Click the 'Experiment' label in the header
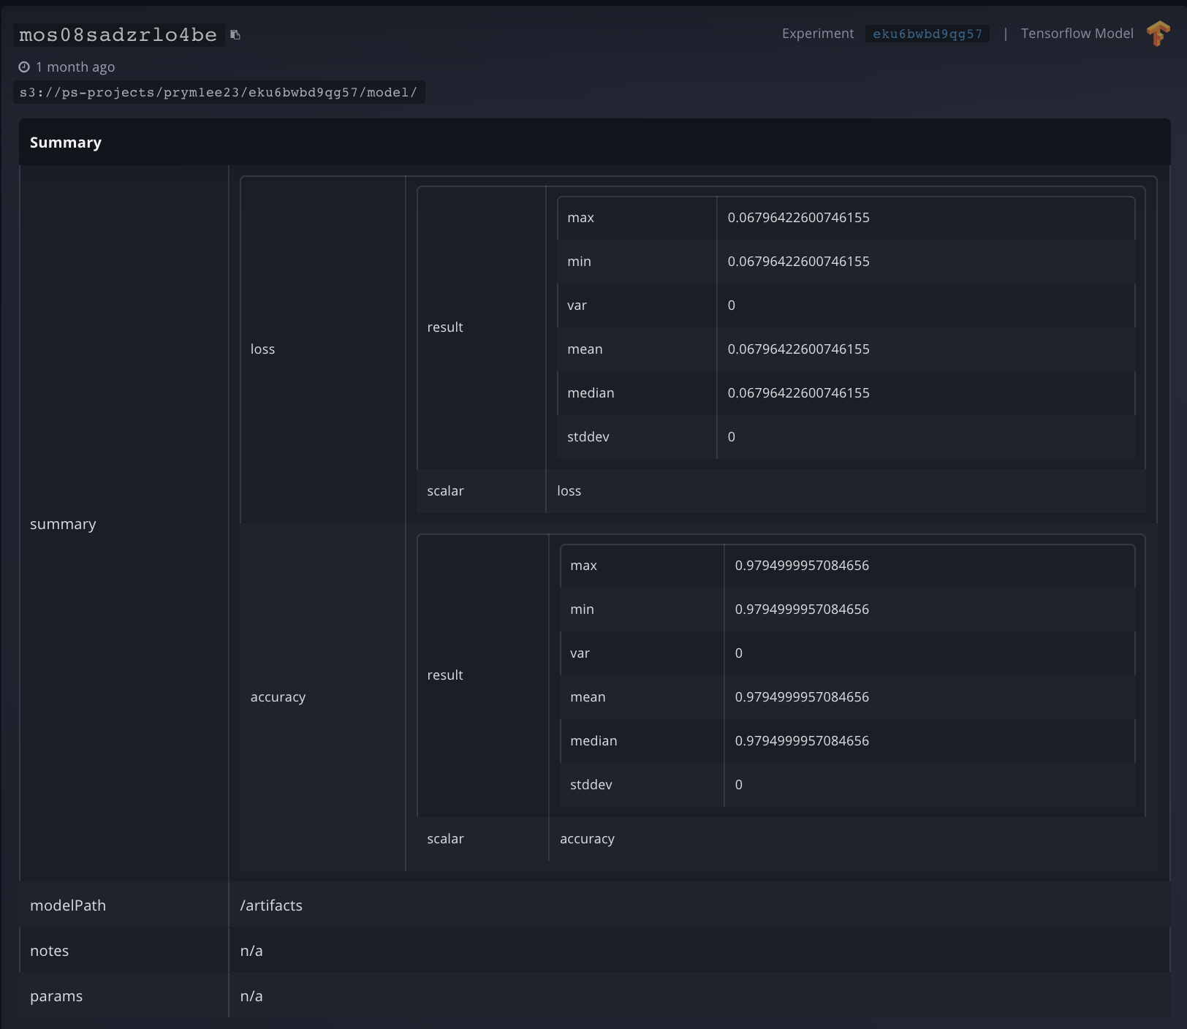 click(x=818, y=34)
